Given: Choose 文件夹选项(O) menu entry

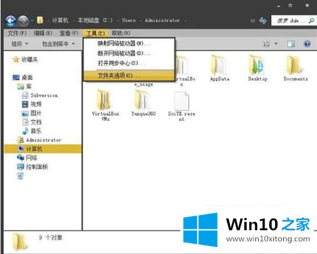Looking at the screenshot, I should 129,76.
